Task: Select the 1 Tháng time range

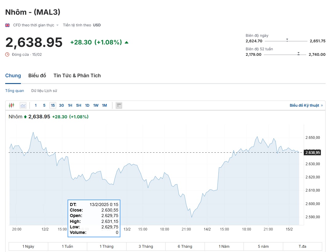Action: tap(107, 246)
